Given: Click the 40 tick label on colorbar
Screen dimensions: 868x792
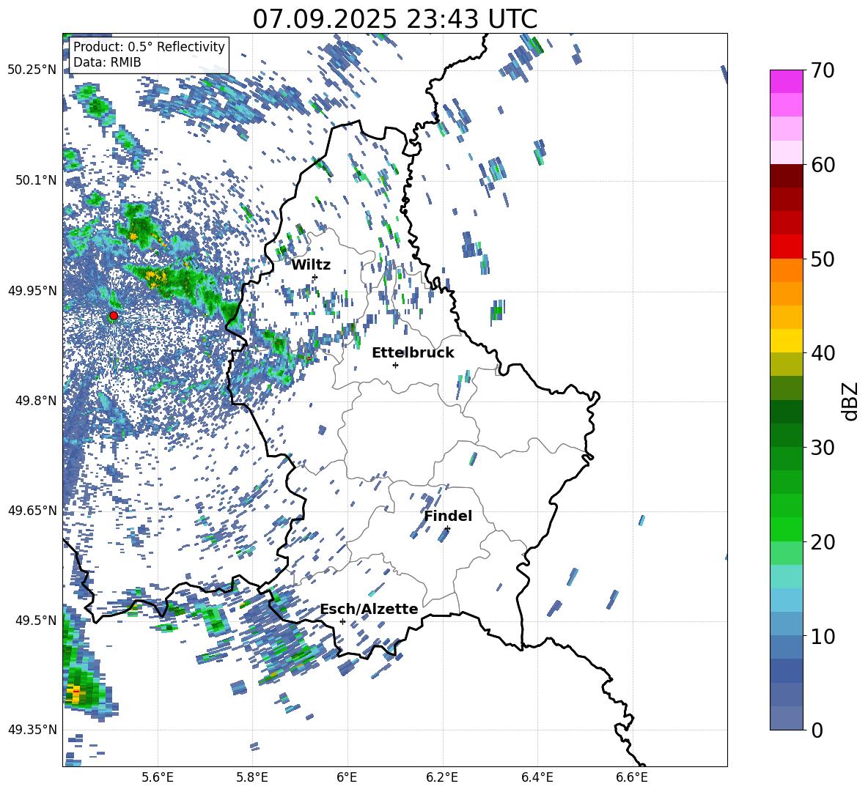Looking at the screenshot, I should pyautogui.click(x=823, y=353).
